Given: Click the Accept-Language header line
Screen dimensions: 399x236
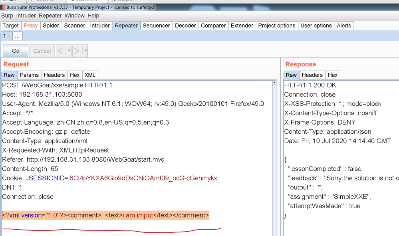Looking at the screenshot, I should tap(85, 122).
